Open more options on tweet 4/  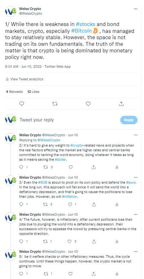pos(135,214)
